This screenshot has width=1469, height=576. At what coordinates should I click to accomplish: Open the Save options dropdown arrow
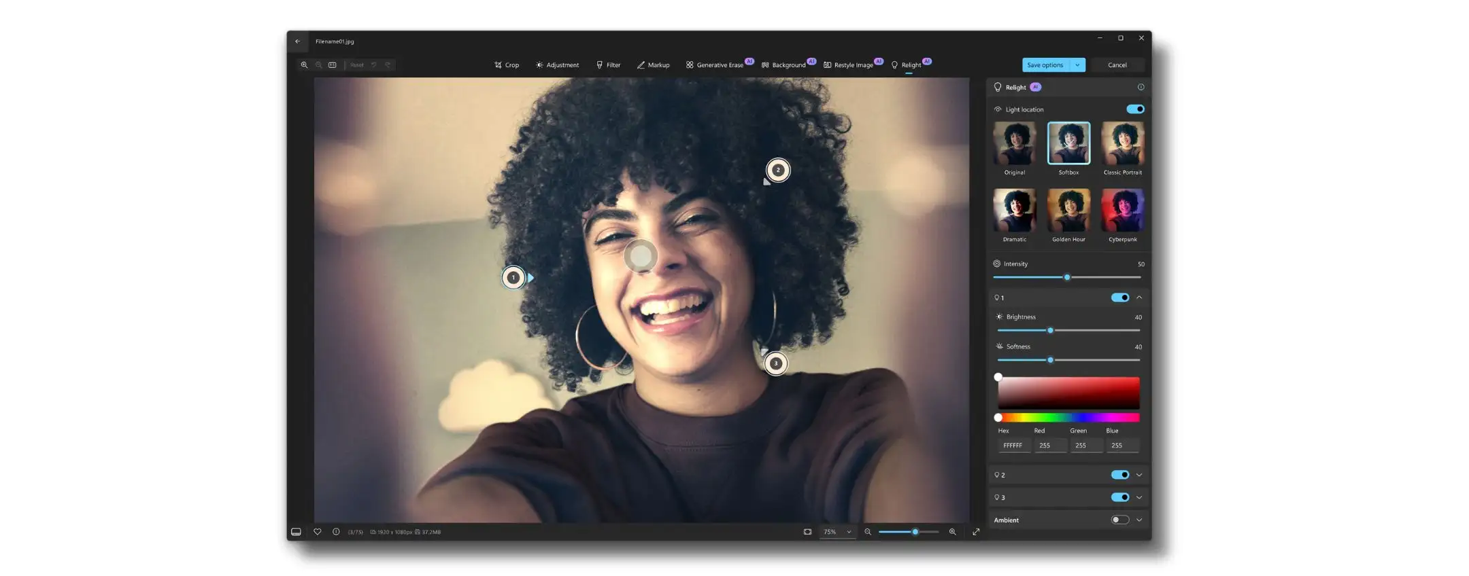click(x=1077, y=65)
